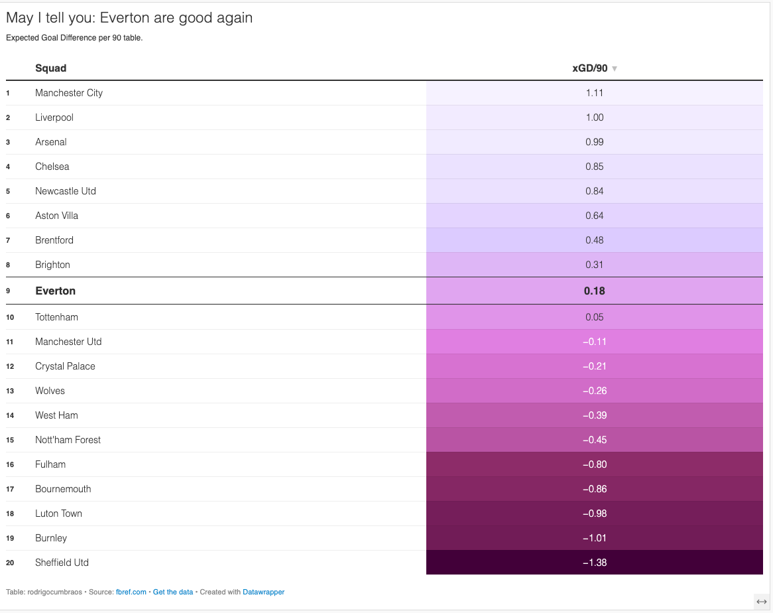Select the −1.01 value cell
This screenshot has width=773, height=613.
click(595, 538)
